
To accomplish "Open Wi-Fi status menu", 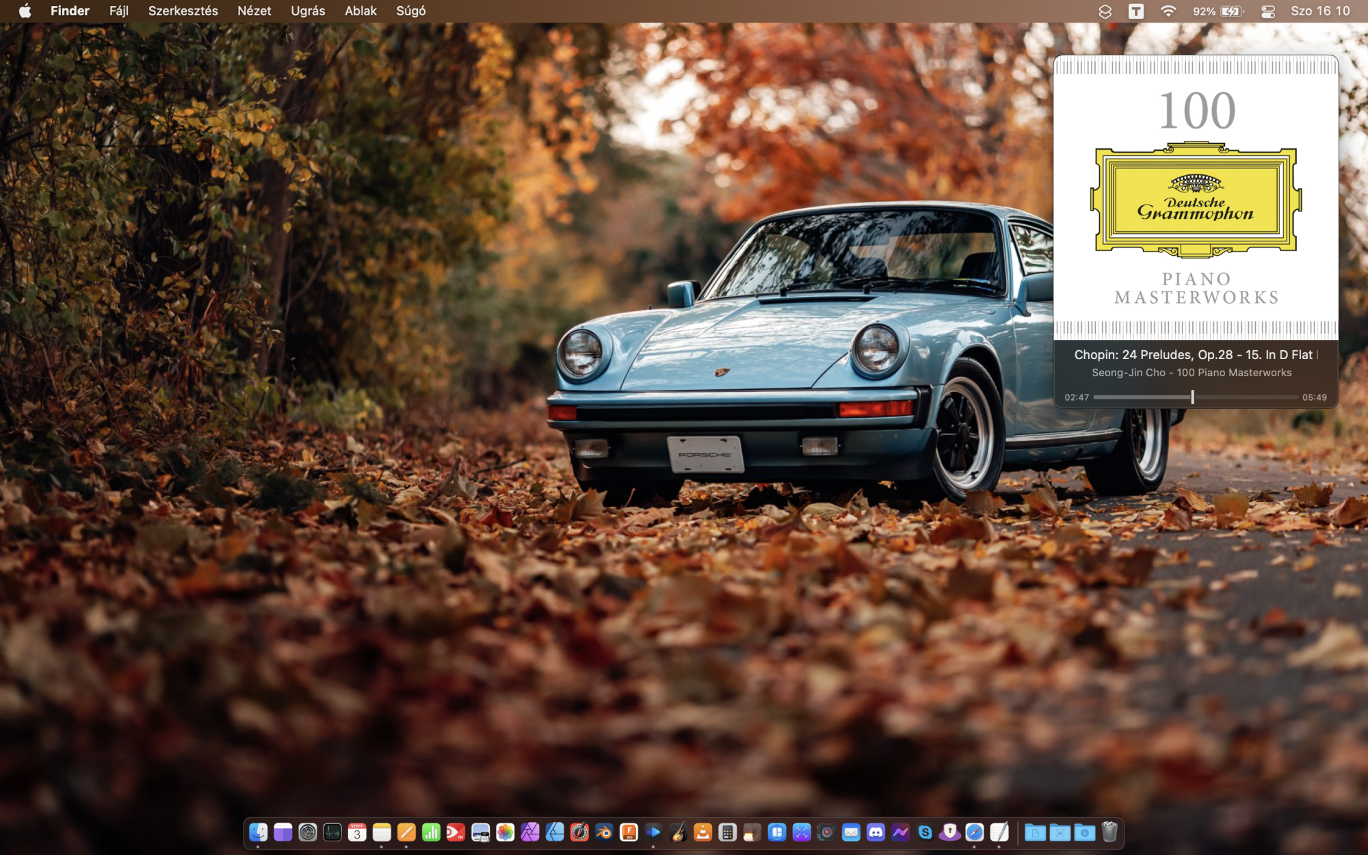I will (1168, 11).
